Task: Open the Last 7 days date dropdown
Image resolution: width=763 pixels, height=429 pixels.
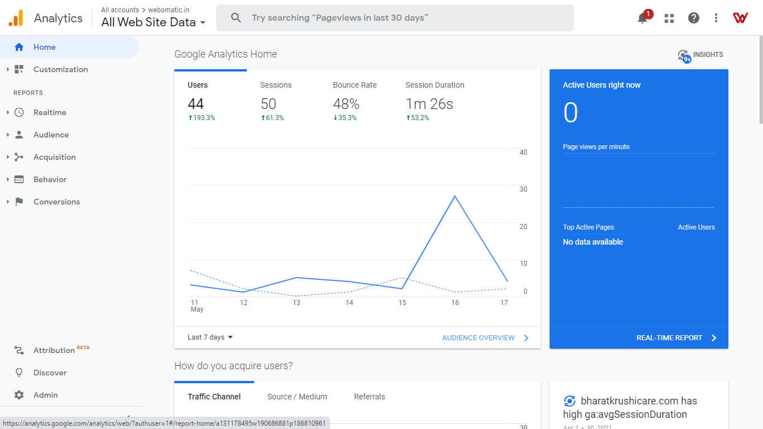Action: tap(210, 337)
